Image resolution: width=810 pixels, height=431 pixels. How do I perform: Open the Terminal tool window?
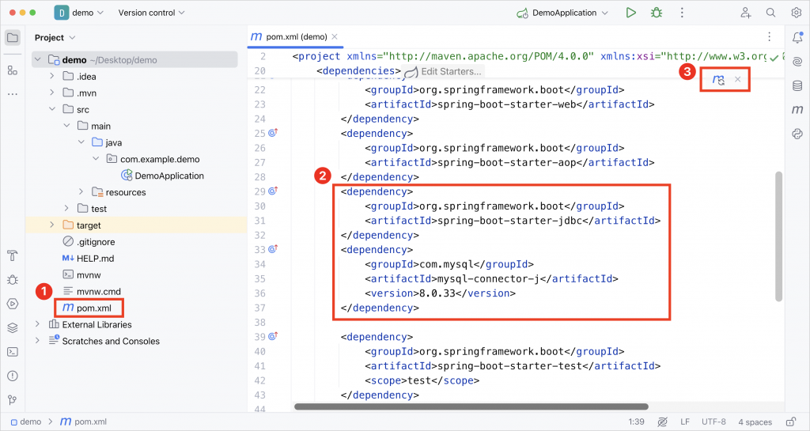point(13,352)
